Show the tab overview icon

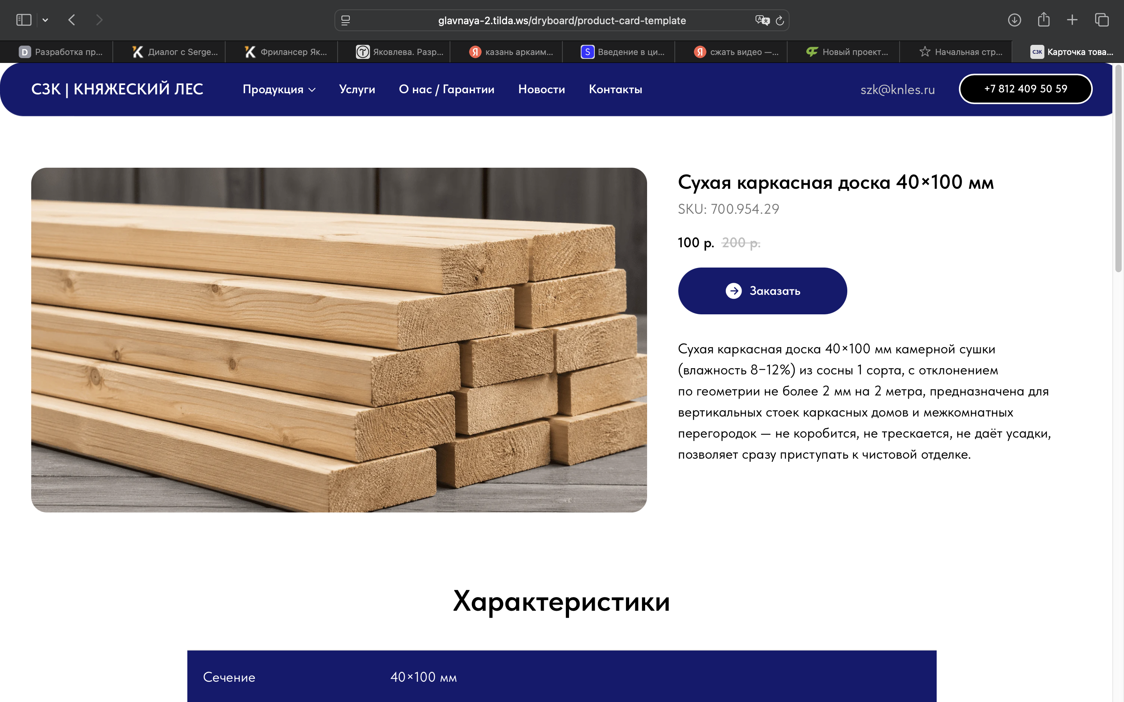tap(1102, 20)
